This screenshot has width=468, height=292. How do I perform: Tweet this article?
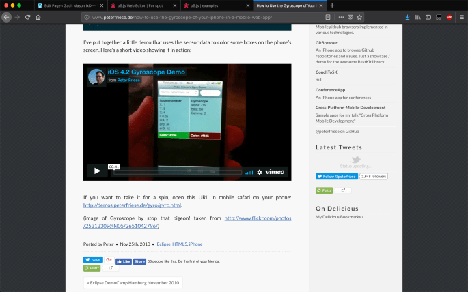pos(93,260)
